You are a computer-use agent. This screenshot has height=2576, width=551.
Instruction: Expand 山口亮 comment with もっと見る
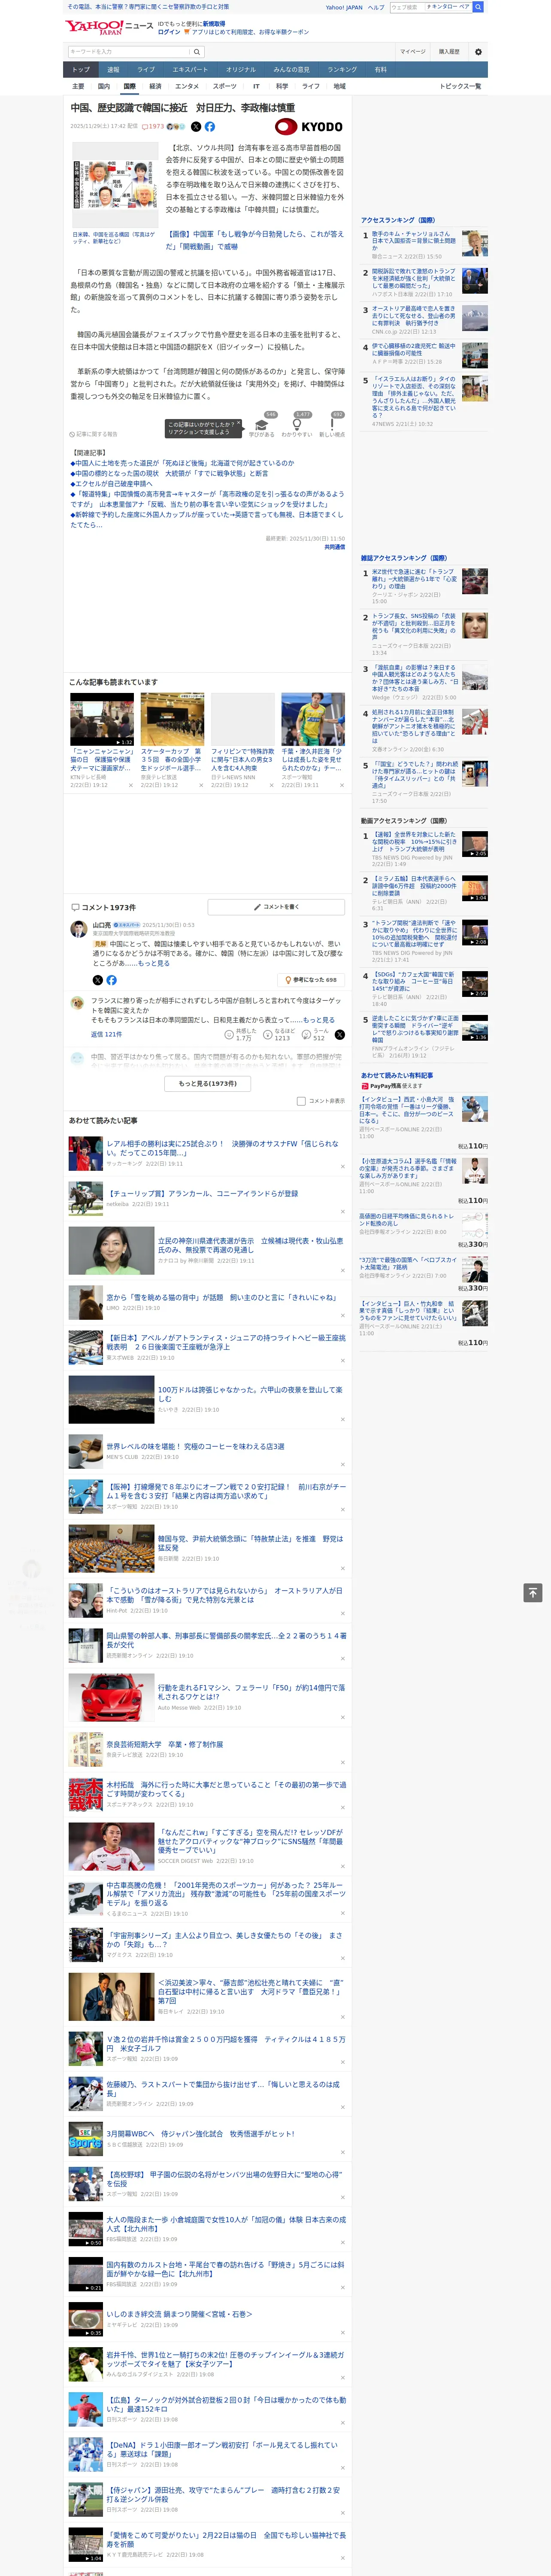click(x=154, y=964)
